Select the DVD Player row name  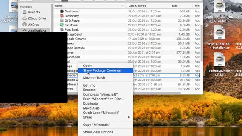[x=72, y=20]
